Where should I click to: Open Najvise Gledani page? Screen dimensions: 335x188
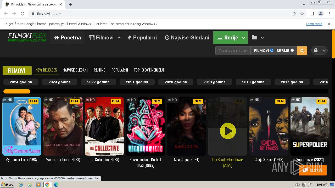[187, 38]
